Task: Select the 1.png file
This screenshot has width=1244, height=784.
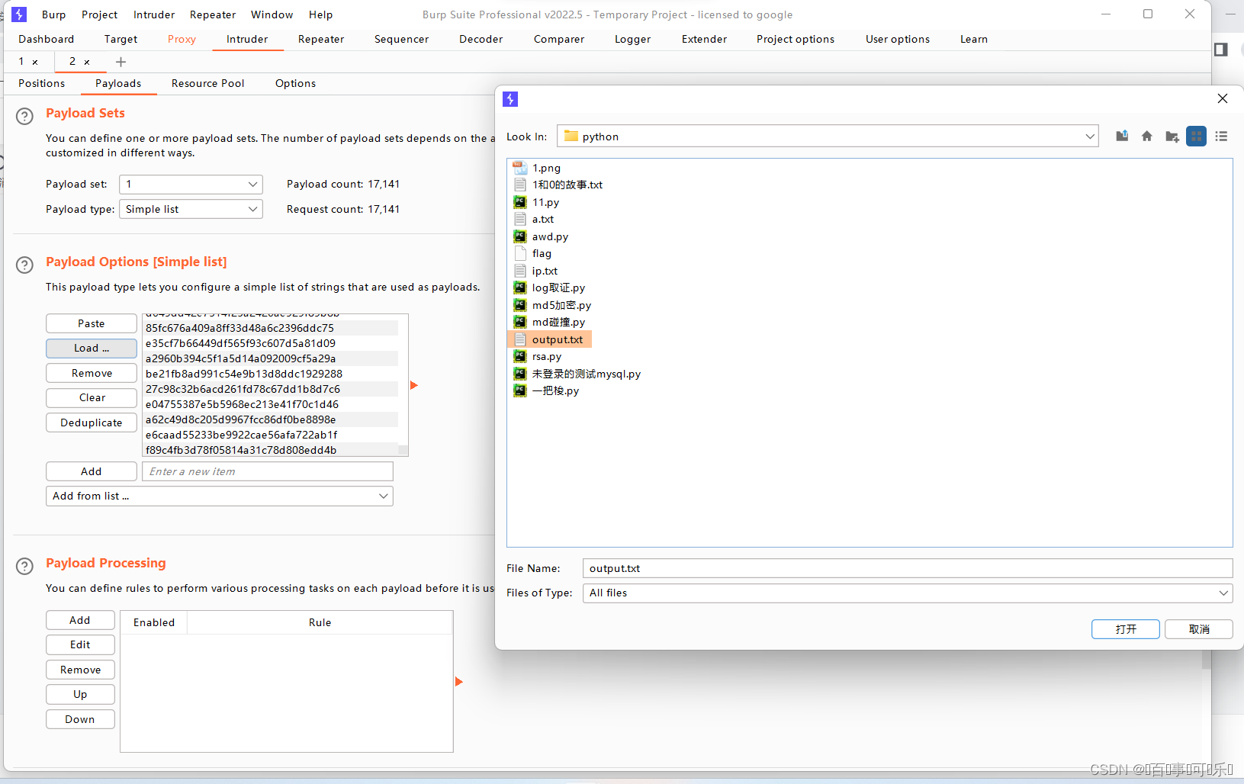Action: tap(546, 168)
